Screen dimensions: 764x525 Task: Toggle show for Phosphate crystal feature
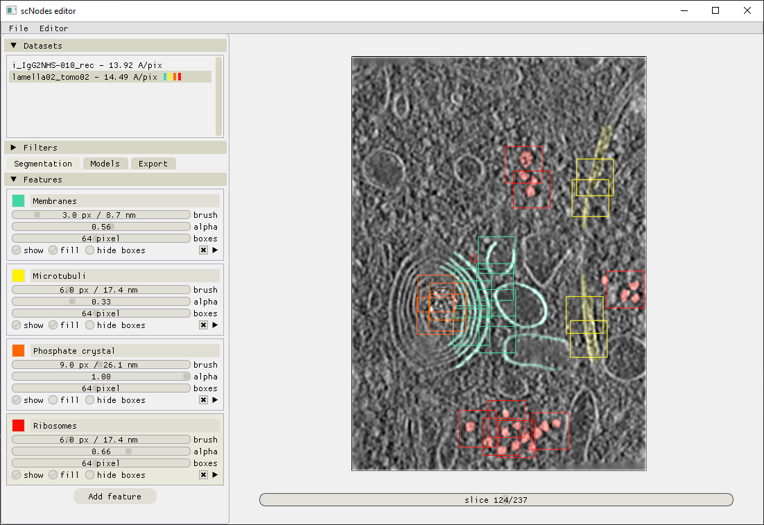(17, 399)
